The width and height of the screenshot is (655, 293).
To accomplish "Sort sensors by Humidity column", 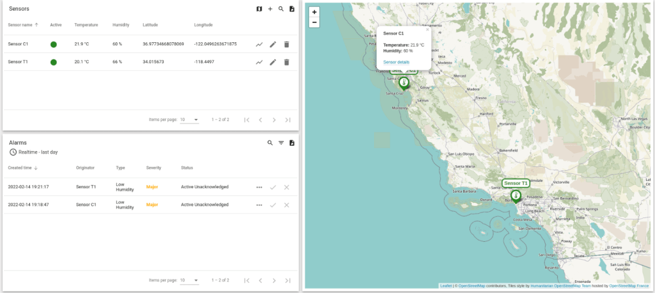I will pos(121,25).
